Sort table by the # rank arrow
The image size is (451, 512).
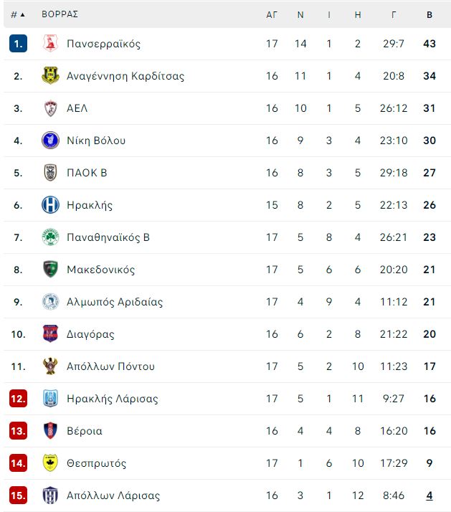coord(18,14)
